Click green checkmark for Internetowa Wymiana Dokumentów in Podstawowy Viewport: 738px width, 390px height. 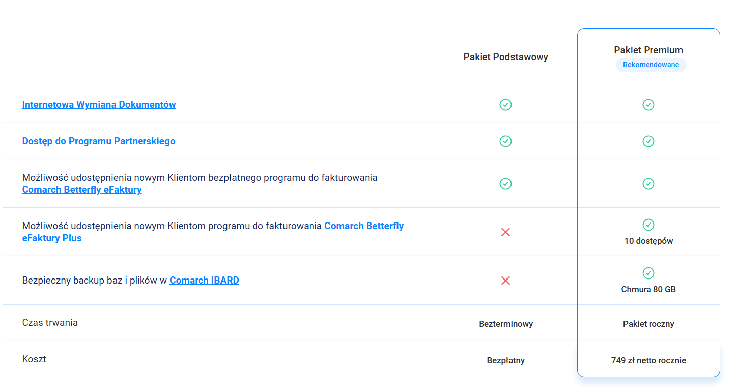click(505, 105)
